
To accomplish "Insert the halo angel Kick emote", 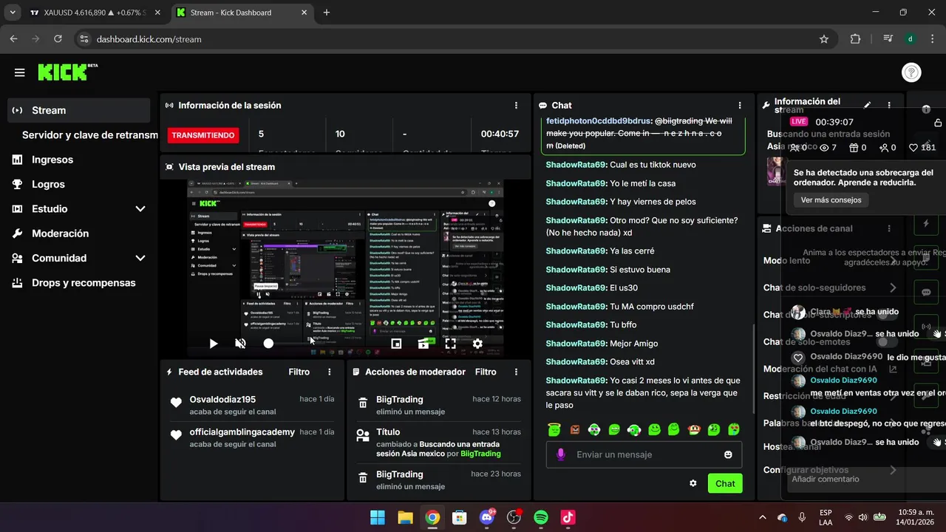I will tap(554, 429).
